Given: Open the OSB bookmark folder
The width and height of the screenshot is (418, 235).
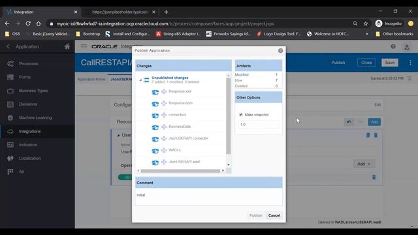Looking at the screenshot, I should pyautogui.click(x=12, y=34).
